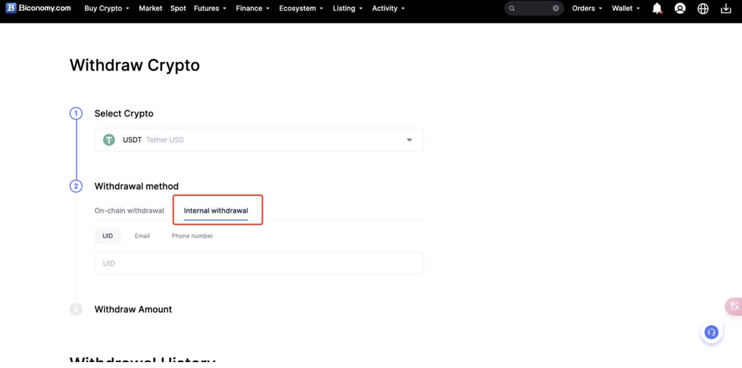Image resolution: width=742 pixels, height=368 pixels.
Task: Click the download app icon
Action: pyautogui.click(x=726, y=8)
